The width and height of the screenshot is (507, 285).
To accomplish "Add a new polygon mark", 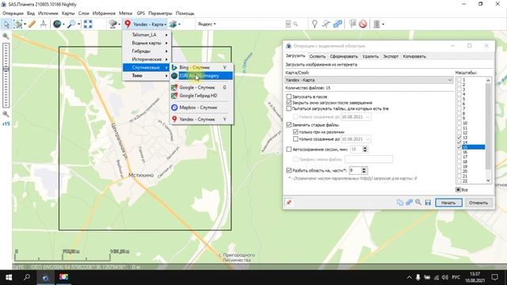I will pos(337,24).
